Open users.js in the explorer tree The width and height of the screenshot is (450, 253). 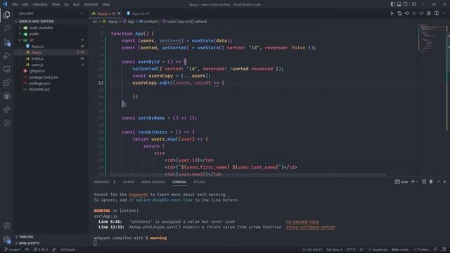pyautogui.click(x=37, y=65)
